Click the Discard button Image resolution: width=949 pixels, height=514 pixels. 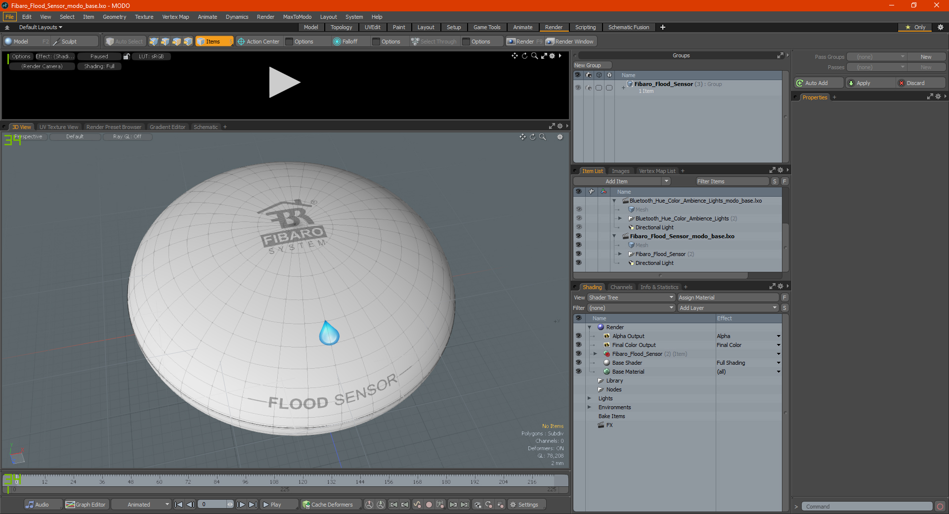tap(920, 83)
